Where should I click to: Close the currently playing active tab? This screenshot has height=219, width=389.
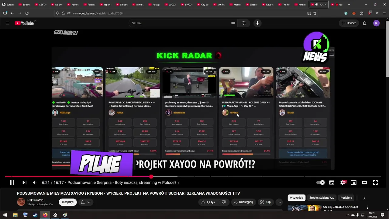pyautogui.click(x=325, y=5)
